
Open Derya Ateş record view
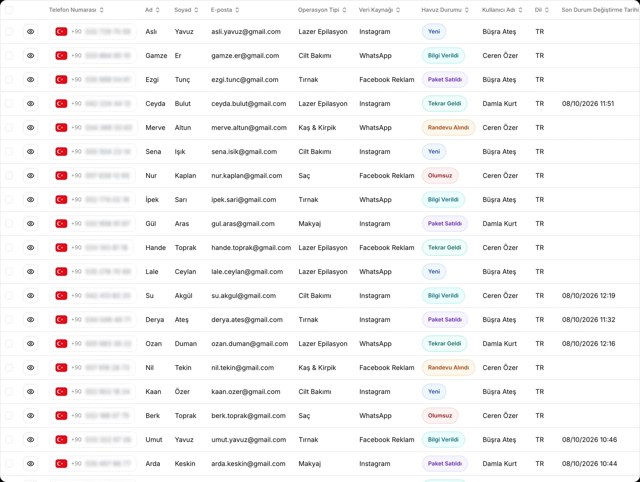click(x=30, y=320)
